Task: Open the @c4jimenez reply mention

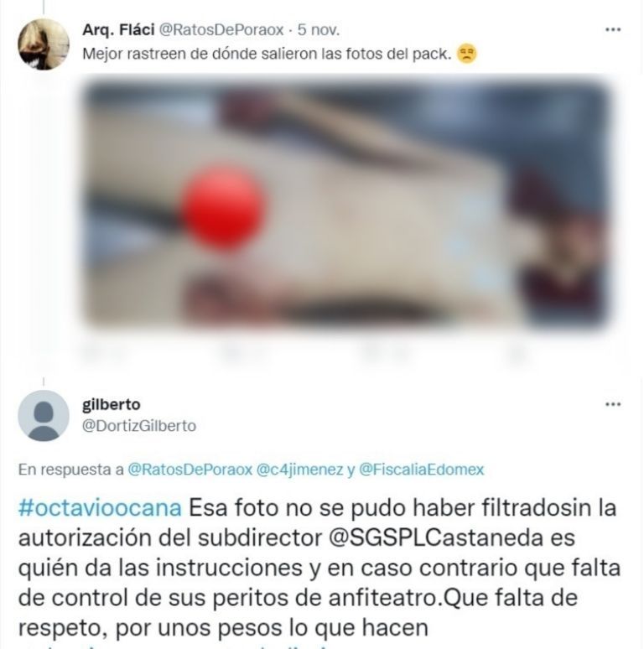Action: (x=299, y=470)
